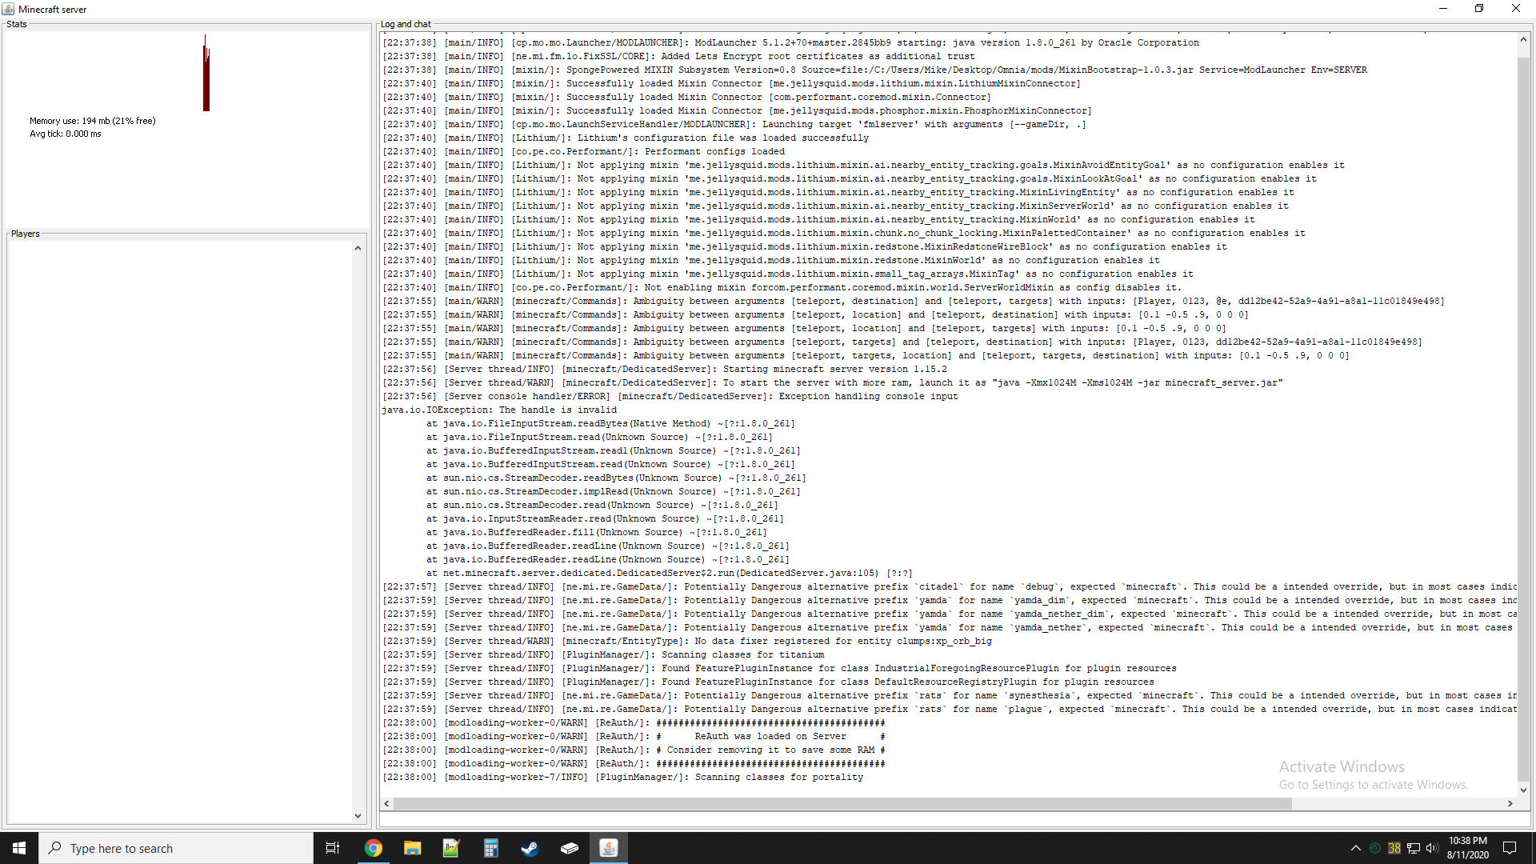Click the 'No data fixer registered for entity clumps:xp_orb_big' line

pos(687,641)
